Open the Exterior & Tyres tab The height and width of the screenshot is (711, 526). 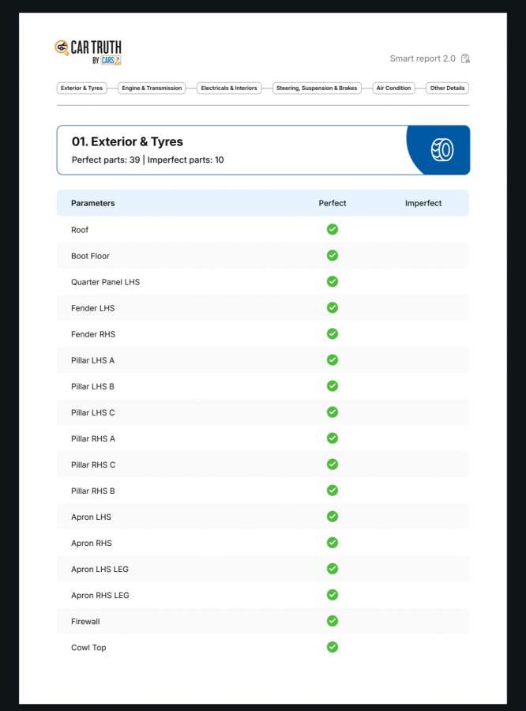pos(81,88)
